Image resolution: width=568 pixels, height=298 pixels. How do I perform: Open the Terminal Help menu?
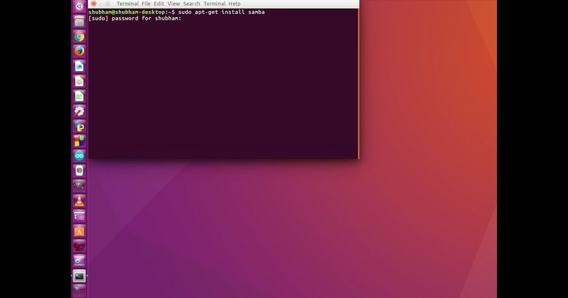tap(235, 3)
